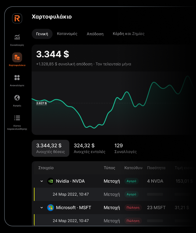Select the Χαρτοφυλάκιο coins icon
196x233 pixels.
17,57
